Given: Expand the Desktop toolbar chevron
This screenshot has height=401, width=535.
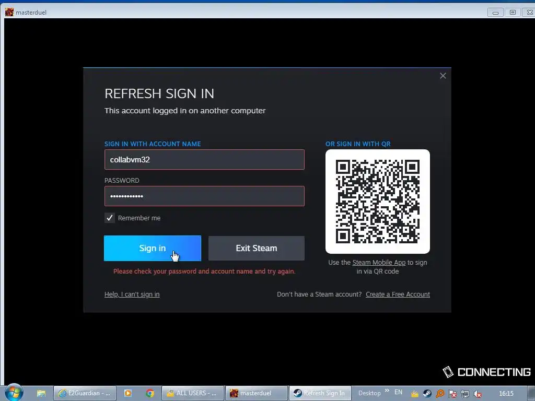Looking at the screenshot, I should pos(387,391).
